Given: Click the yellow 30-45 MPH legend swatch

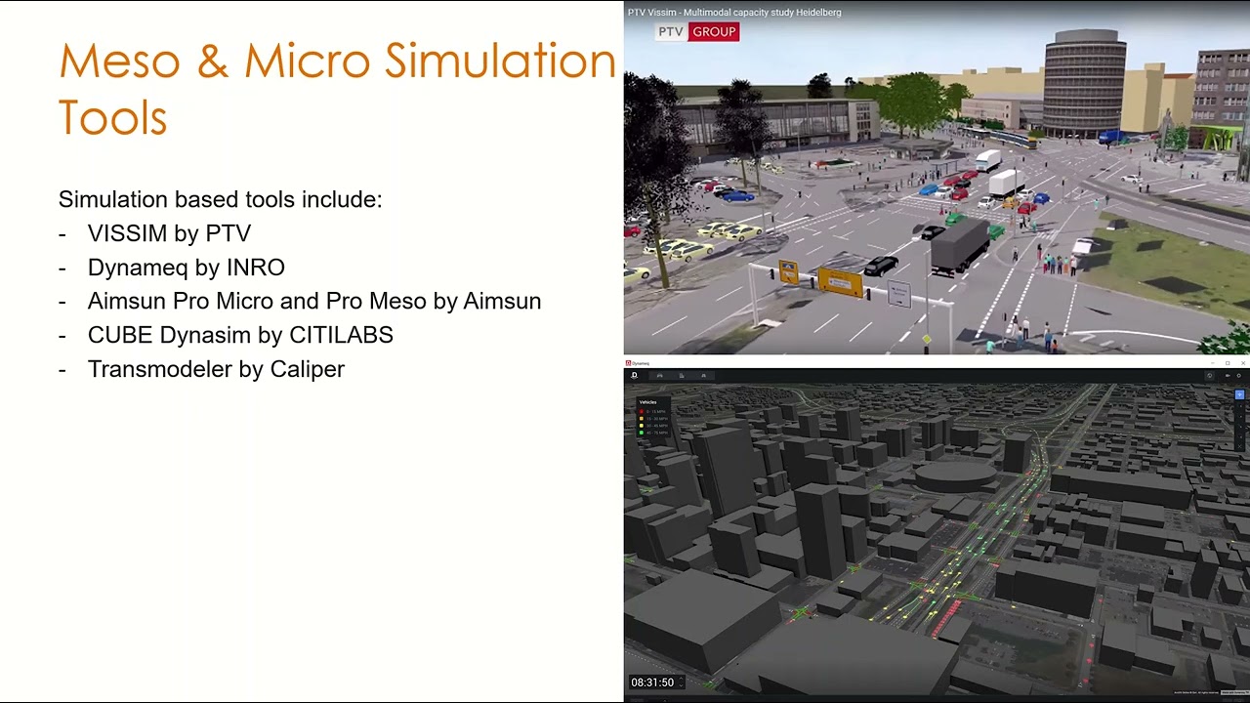Looking at the screenshot, I should tap(642, 426).
